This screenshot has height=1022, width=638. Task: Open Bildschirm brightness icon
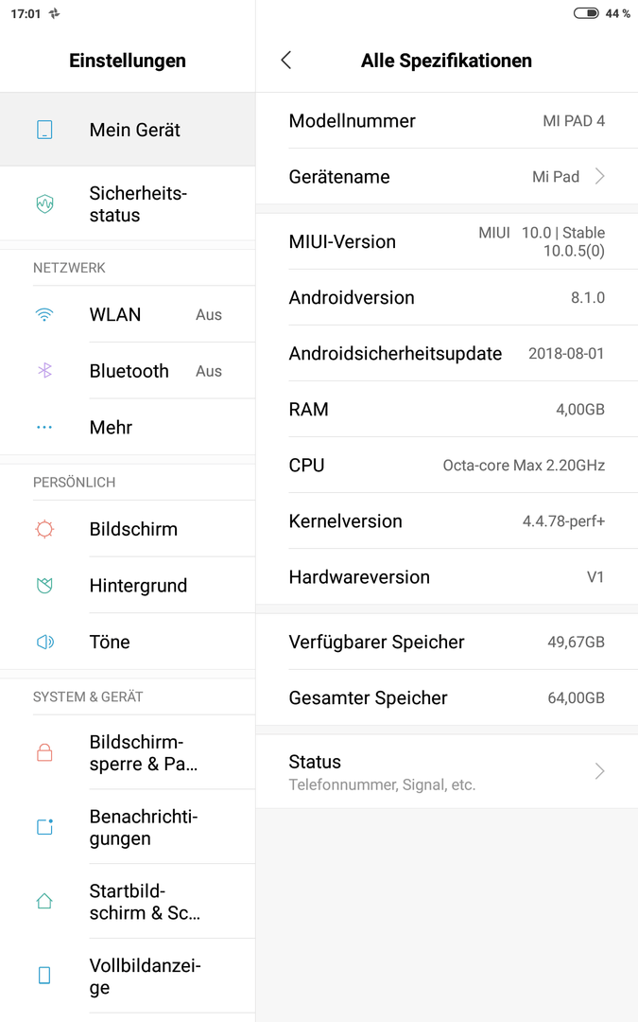point(44,529)
